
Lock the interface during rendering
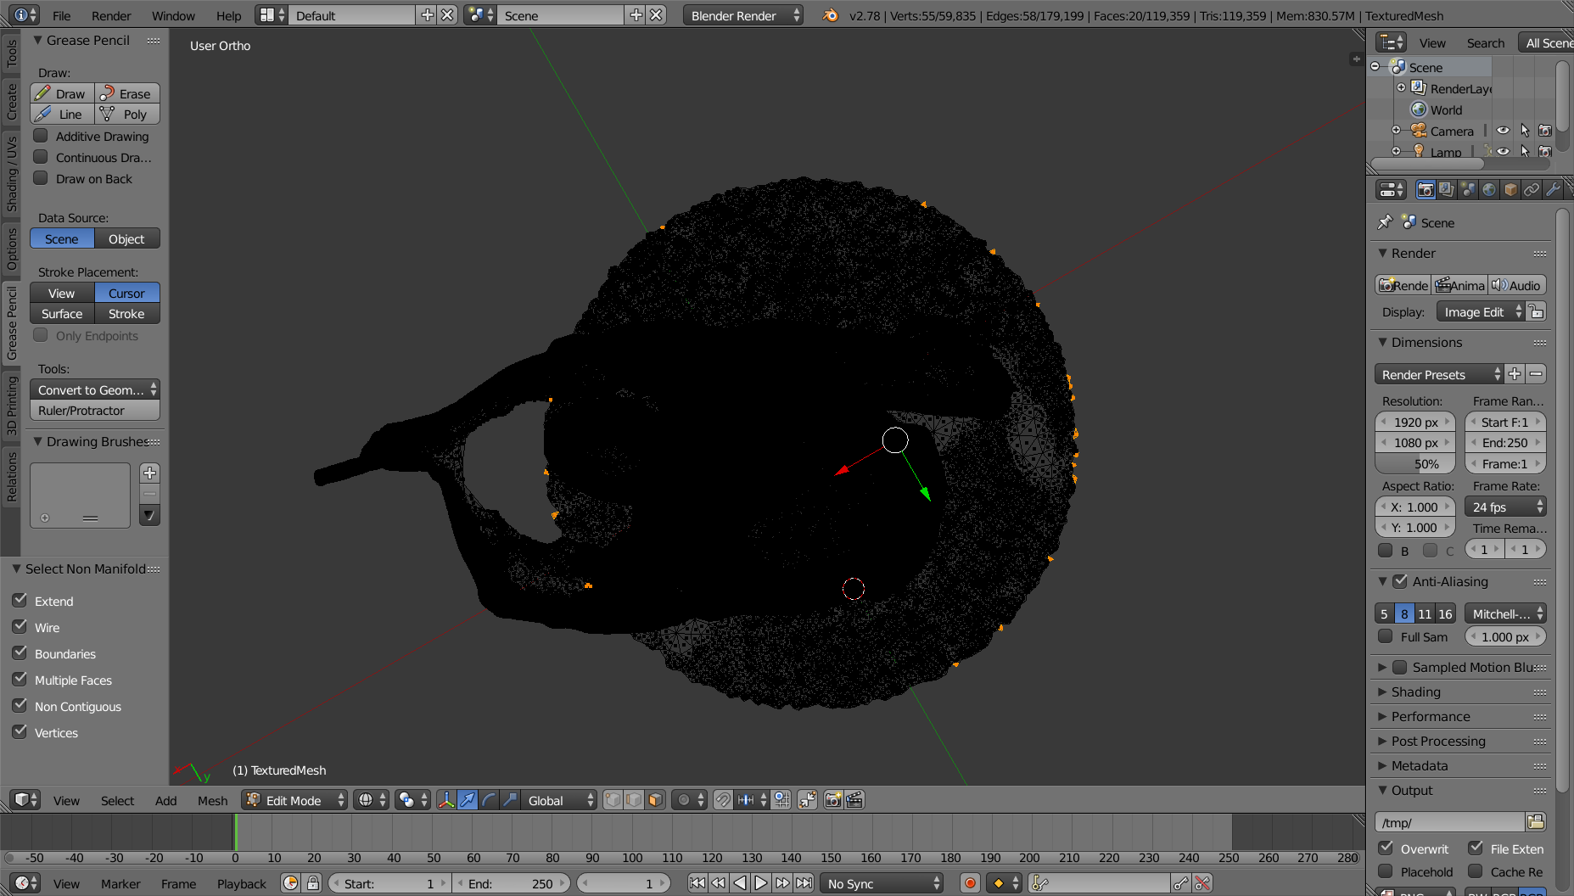tap(1536, 312)
